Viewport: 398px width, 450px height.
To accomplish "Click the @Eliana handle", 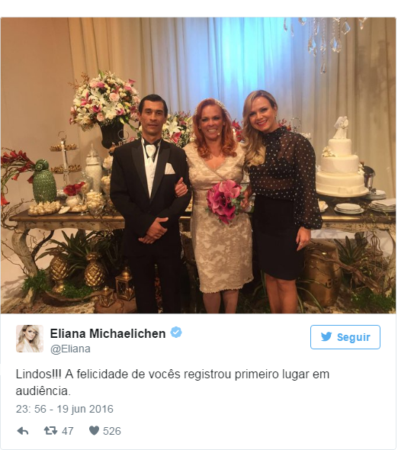I will pos(70,349).
